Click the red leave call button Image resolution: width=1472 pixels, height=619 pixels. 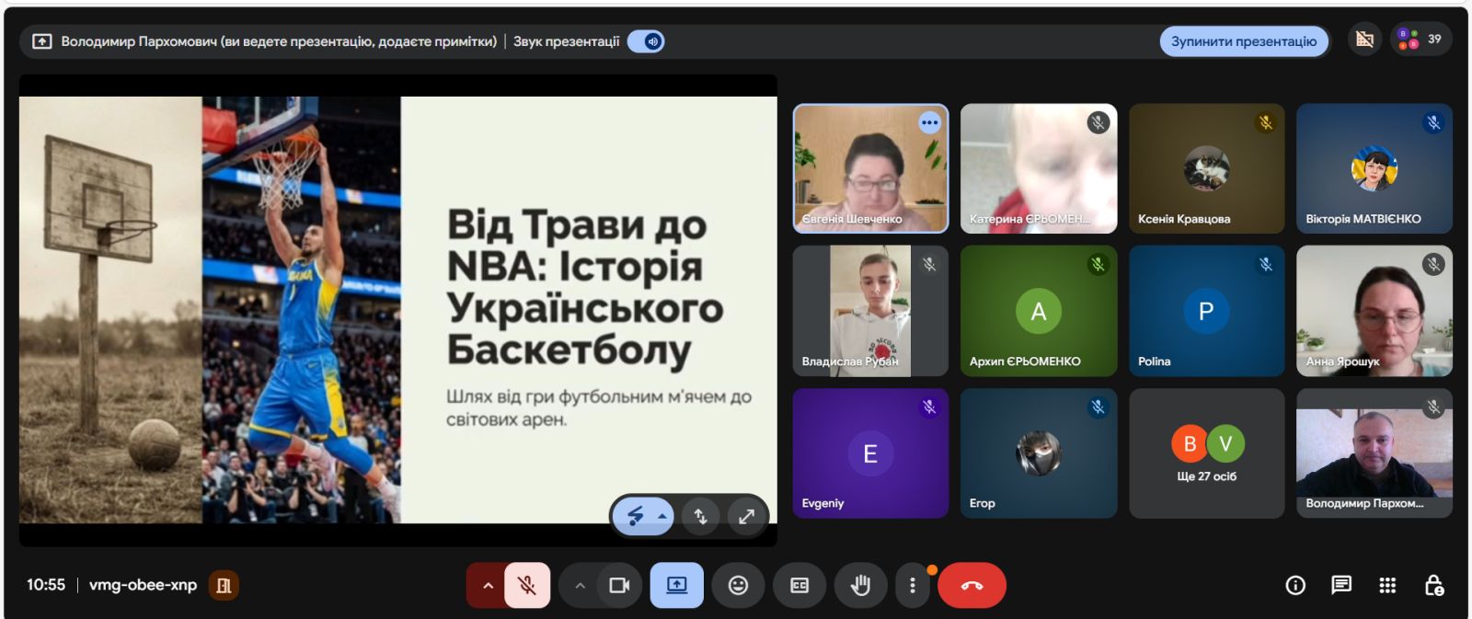coord(972,585)
